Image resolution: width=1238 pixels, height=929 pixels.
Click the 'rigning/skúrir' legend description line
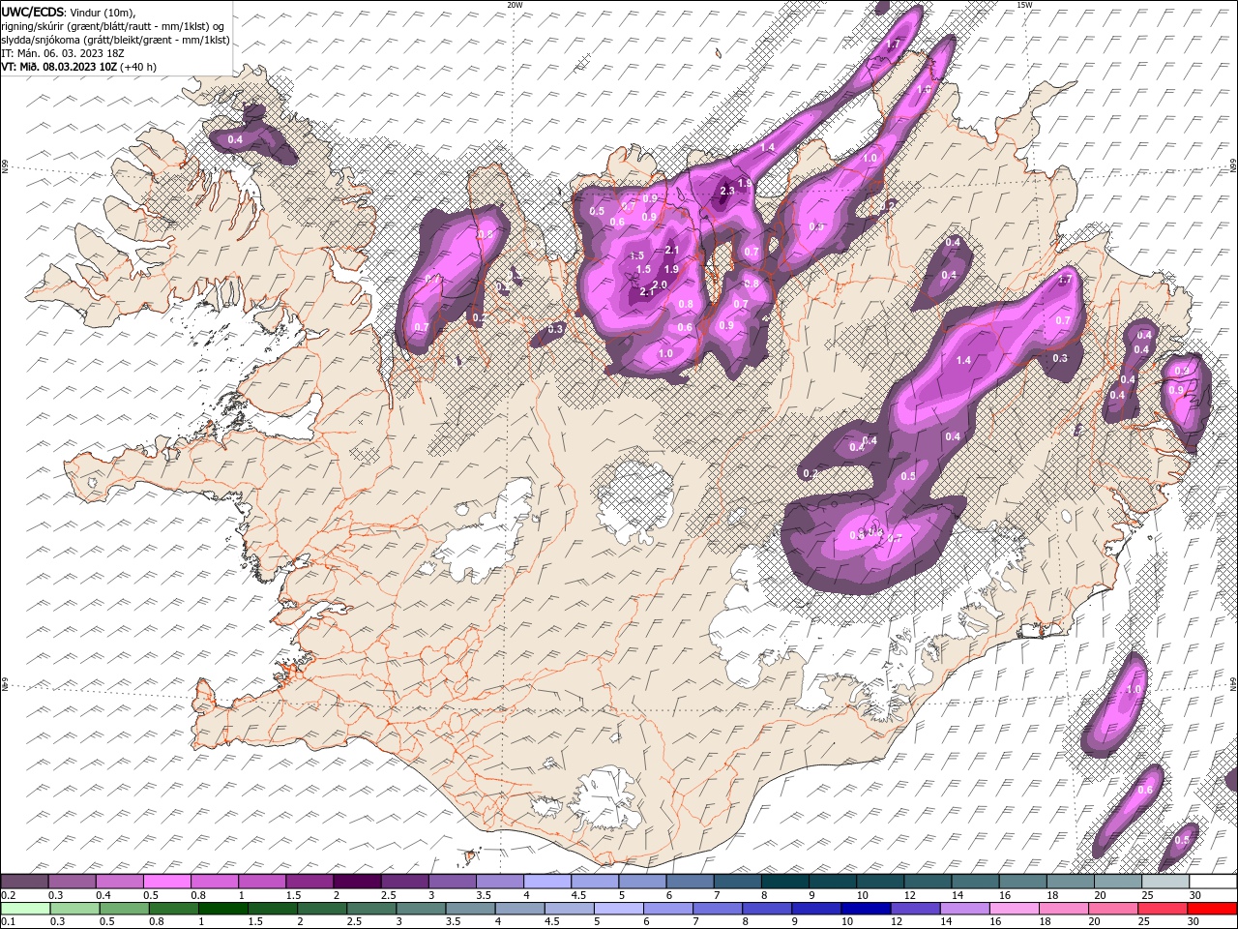point(113,25)
